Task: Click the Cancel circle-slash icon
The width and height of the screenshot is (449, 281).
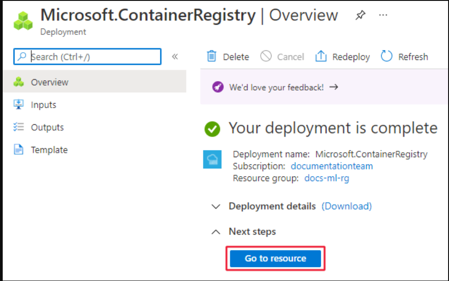Action: coord(266,56)
